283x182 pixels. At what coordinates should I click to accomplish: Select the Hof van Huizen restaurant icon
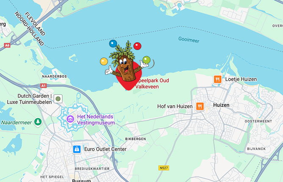click(x=200, y=106)
